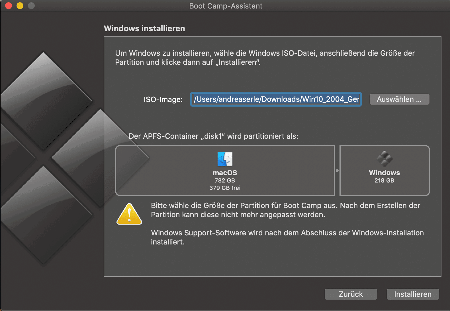450x311 pixels.
Task: Click the "218 GB" Windows partition size
Action: (x=384, y=181)
